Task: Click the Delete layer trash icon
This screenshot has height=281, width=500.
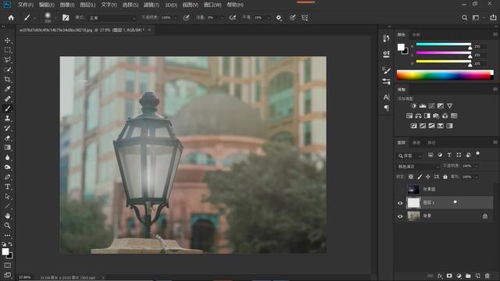Action: coord(487,276)
